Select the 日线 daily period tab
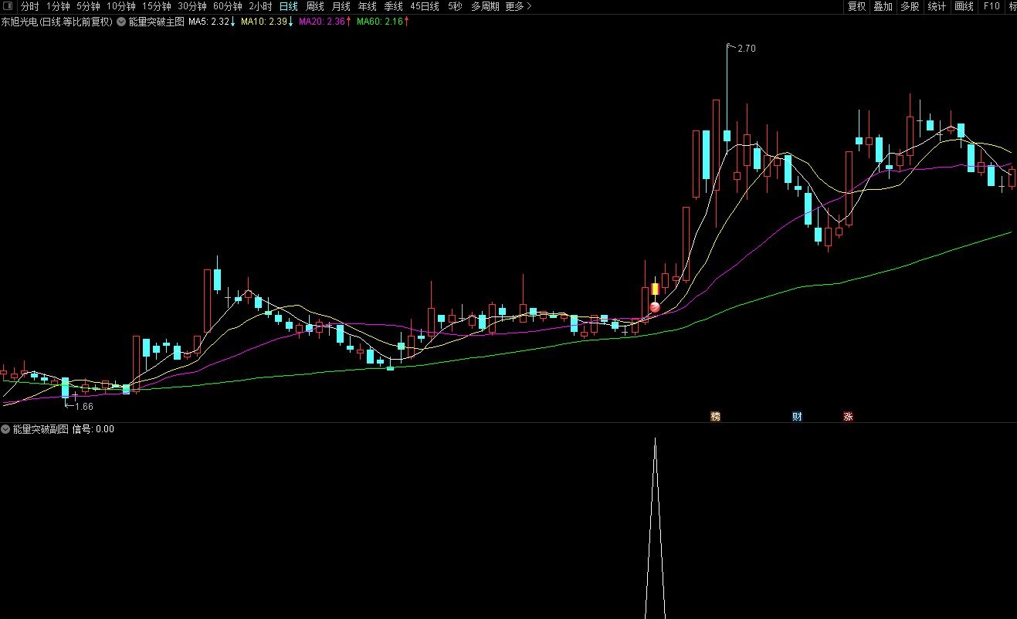1017x619 pixels. (x=288, y=6)
